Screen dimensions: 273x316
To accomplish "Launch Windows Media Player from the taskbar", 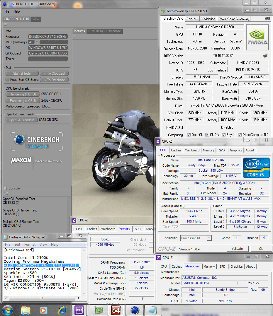I will [43, 310].
